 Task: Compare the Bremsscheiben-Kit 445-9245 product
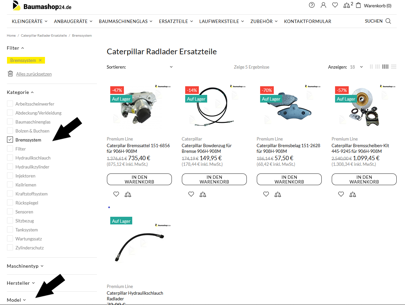[353, 194]
